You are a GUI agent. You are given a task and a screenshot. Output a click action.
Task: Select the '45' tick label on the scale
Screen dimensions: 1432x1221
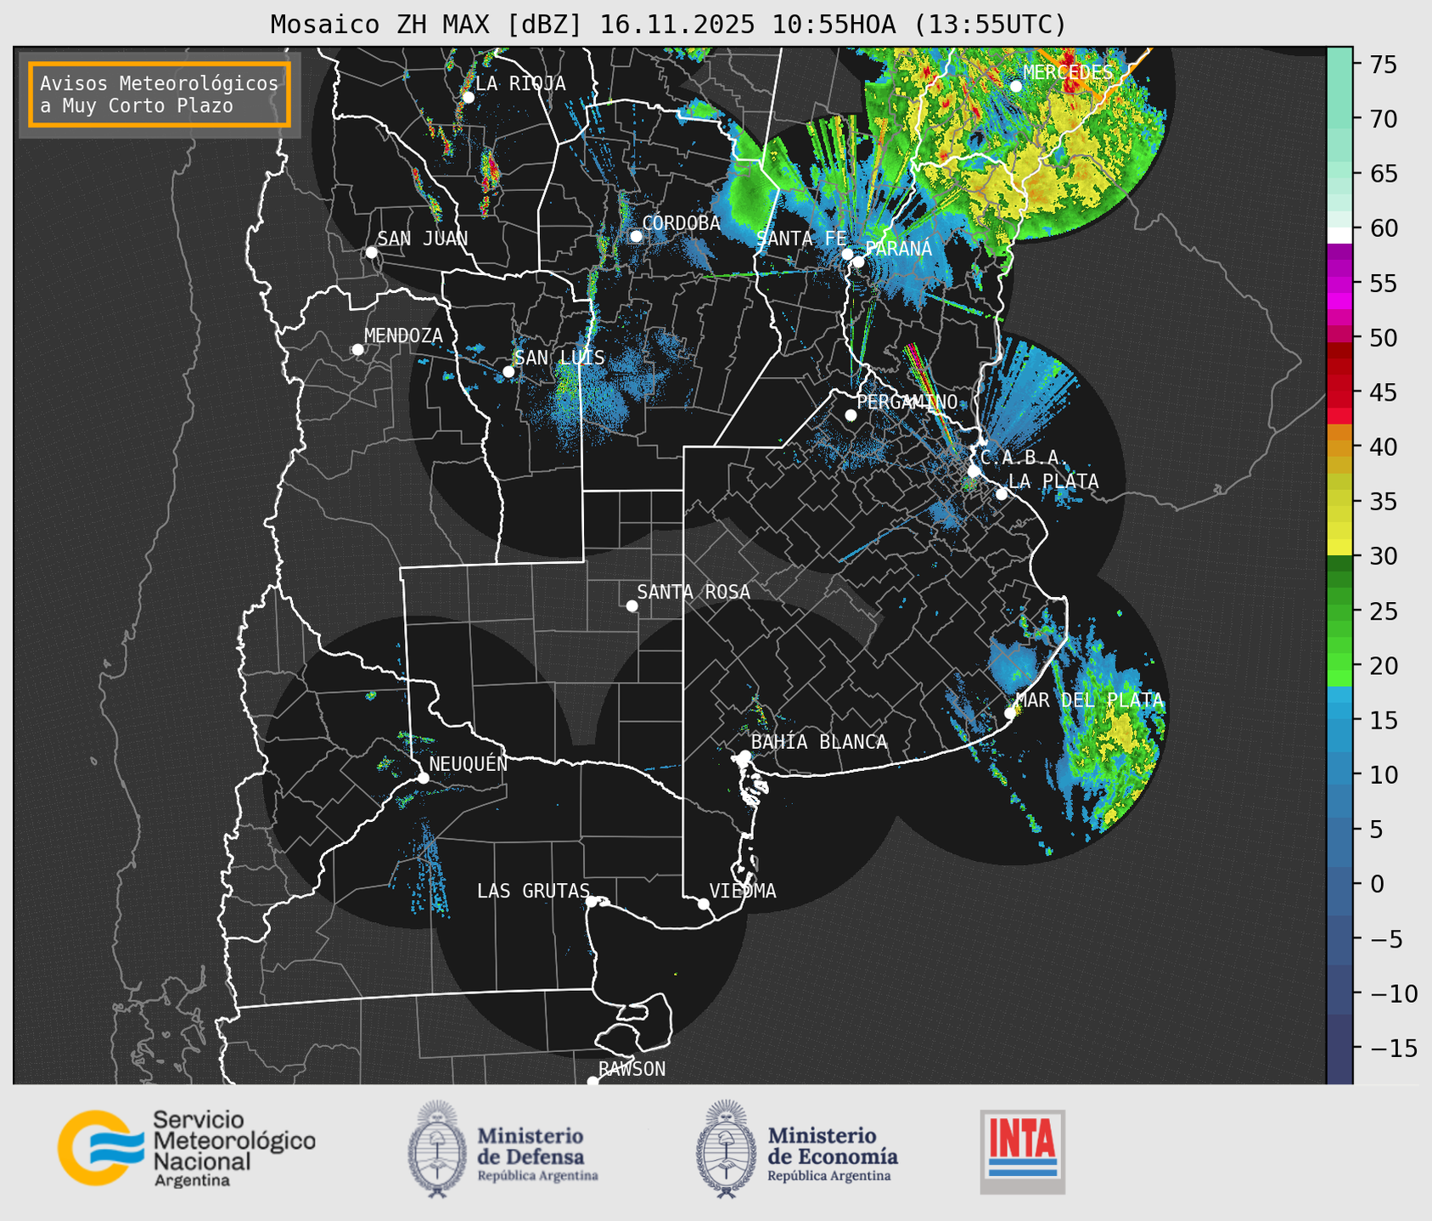1383,392
